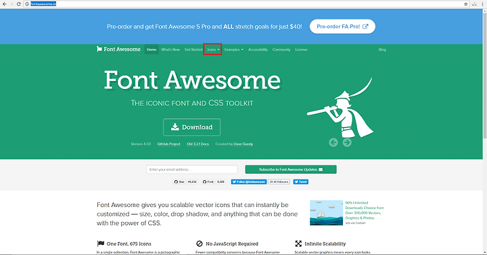Click the 8,589 fork count

coord(221,182)
